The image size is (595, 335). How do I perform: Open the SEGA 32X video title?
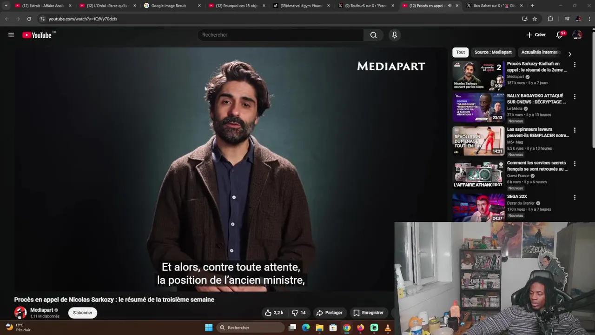click(x=517, y=196)
